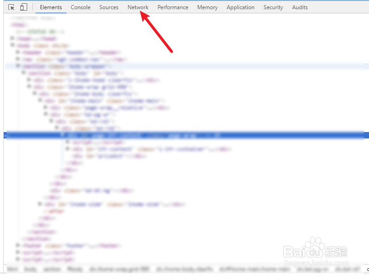Expand the footer class="footer" node
Image resolution: width=369 pixels, height=276 pixels.
click(x=18, y=245)
